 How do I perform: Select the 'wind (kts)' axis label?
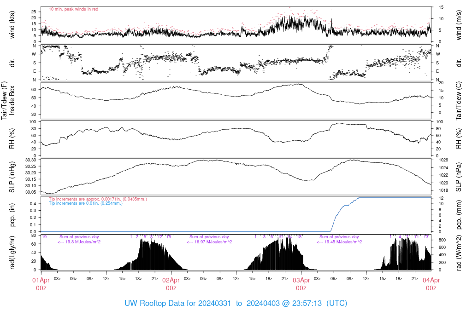(12, 25)
